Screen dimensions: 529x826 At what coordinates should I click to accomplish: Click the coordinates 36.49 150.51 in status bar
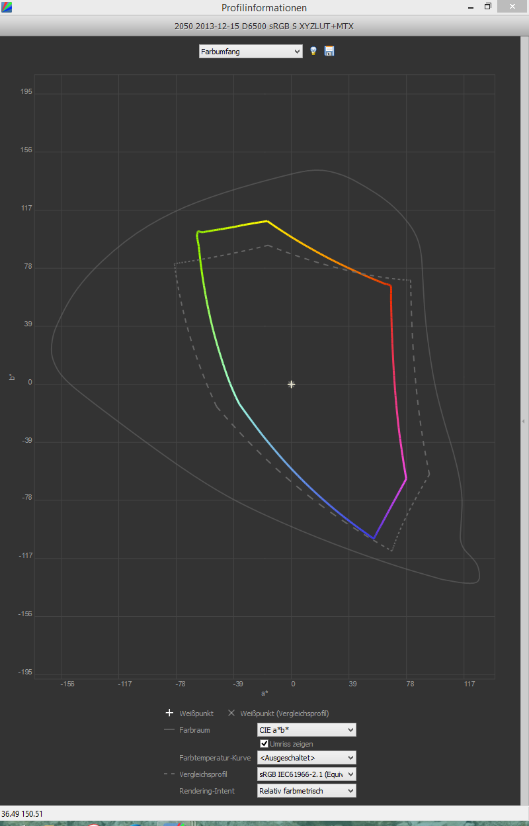[22, 813]
